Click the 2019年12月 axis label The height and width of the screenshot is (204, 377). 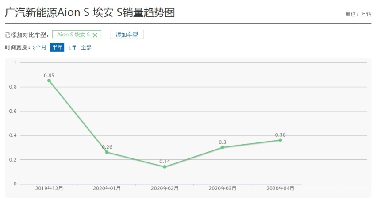tap(49, 189)
